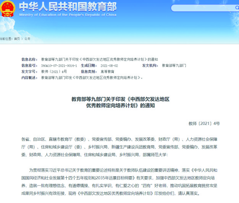
Task: Select the 信息索引 label
Action: pyautogui.click(x=29, y=65)
